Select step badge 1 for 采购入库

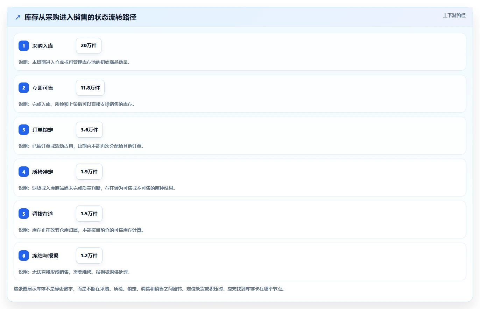(24, 46)
